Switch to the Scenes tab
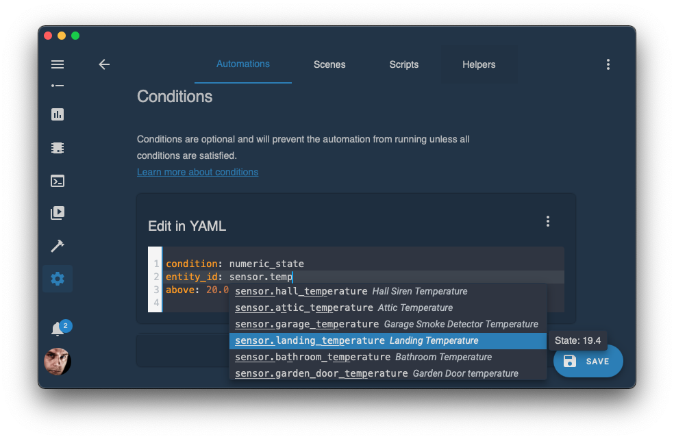The width and height of the screenshot is (674, 439). [x=329, y=64]
